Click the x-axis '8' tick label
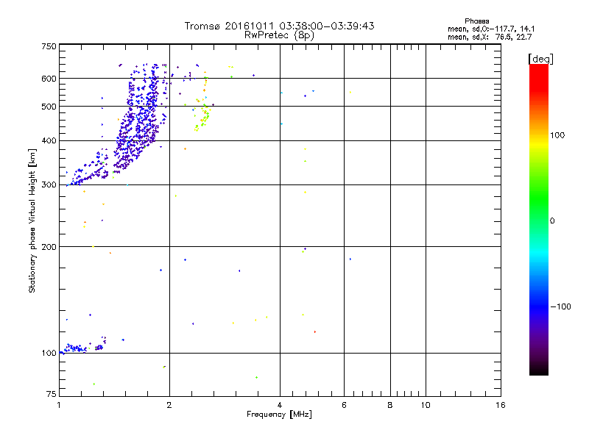589x441 pixels. coord(390,405)
